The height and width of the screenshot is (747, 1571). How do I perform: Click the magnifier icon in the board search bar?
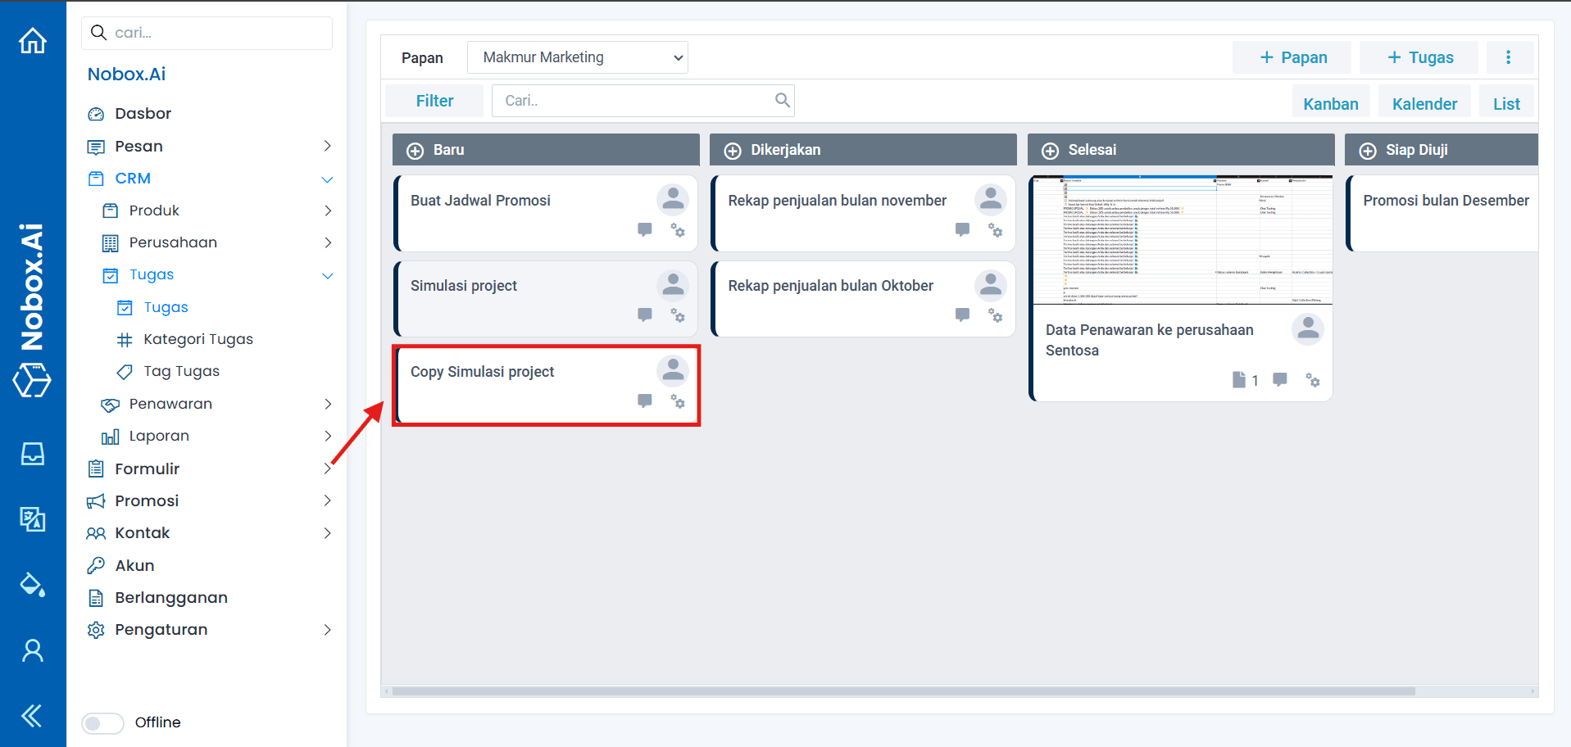(782, 100)
